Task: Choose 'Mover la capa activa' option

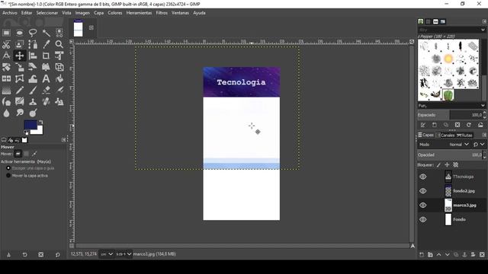Action: [27, 176]
